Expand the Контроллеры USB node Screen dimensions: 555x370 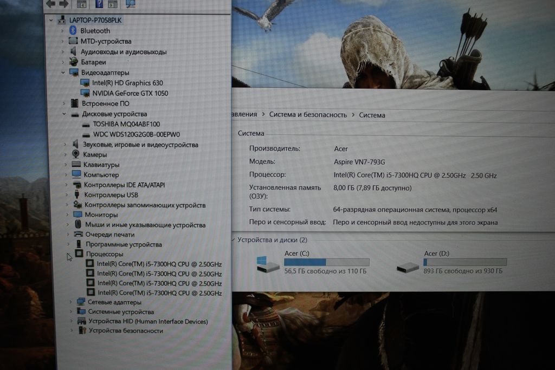tap(67, 195)
